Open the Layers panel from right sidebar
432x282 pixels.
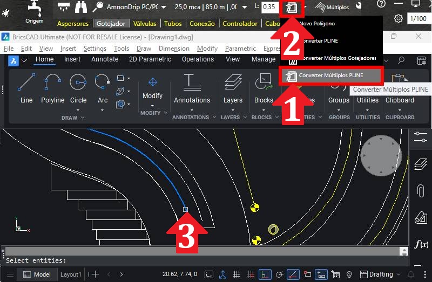click(421, 164)
